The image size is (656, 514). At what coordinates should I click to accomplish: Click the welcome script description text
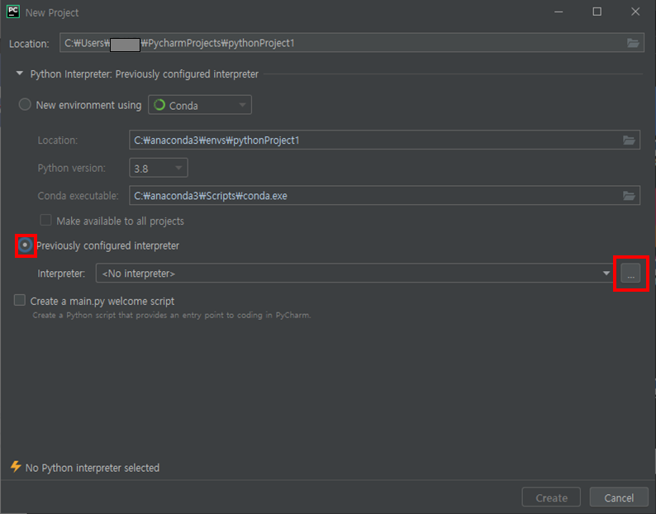[x=172, y=315]
